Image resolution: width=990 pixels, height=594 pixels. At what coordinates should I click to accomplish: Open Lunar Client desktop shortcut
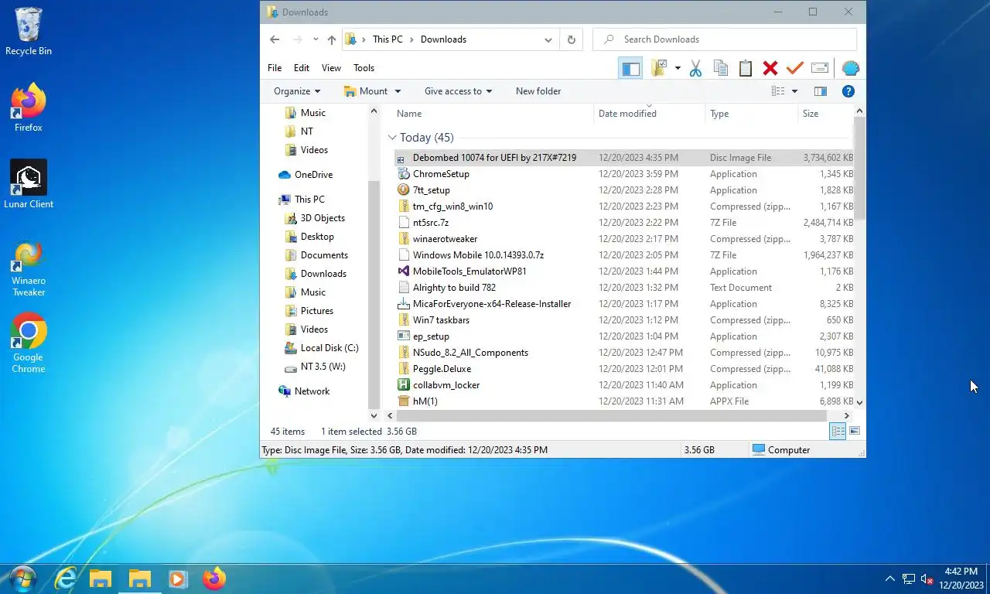[29, 184]
